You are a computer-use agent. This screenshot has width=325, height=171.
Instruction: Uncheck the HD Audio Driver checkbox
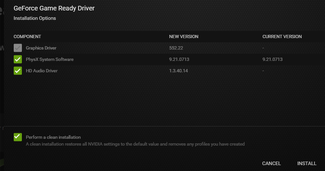tap(18, 71)
